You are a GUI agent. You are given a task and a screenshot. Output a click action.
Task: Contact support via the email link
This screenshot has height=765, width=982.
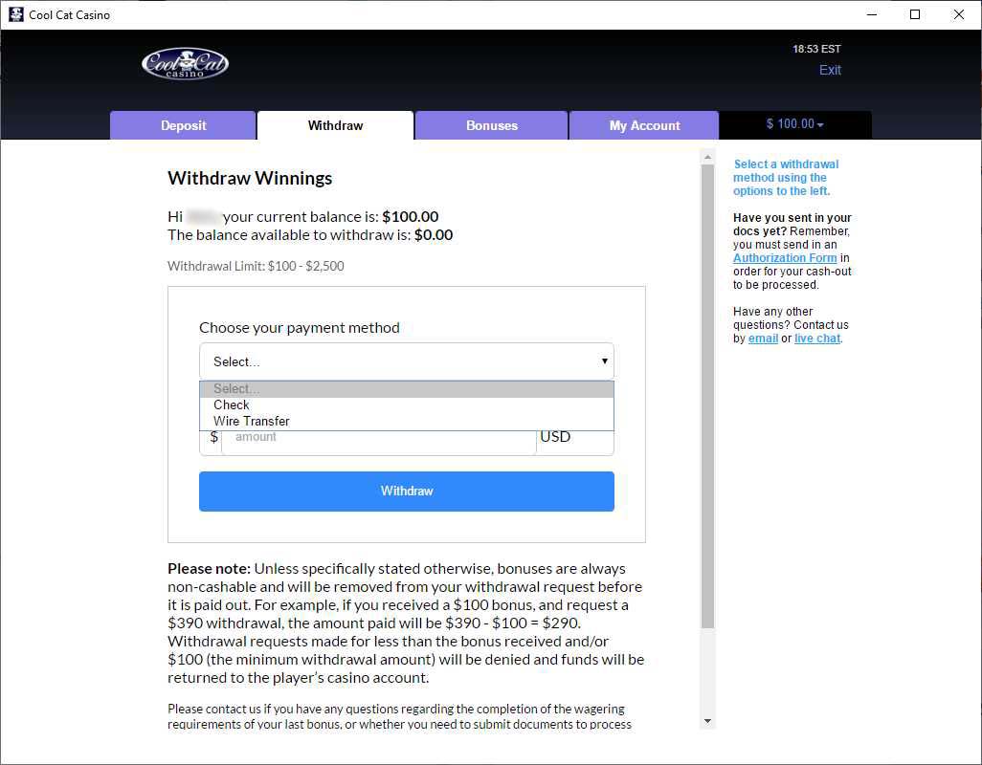point(763,339)
